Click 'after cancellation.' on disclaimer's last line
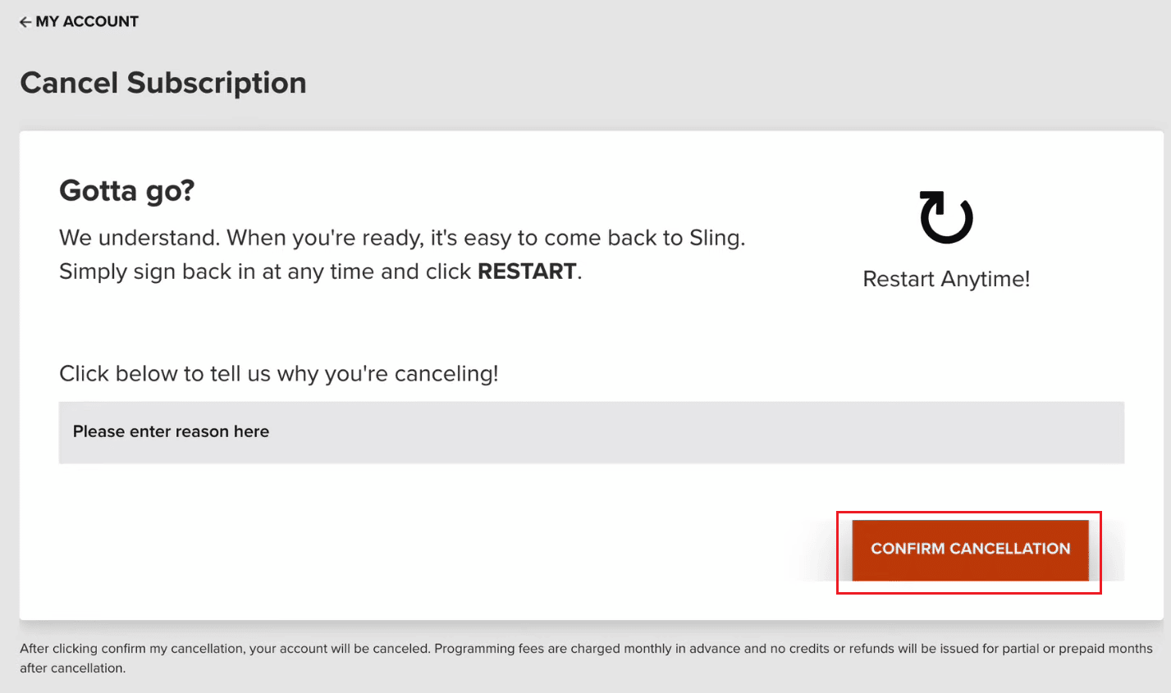This screenshot has height=693, width=1171. coord(72,668)
